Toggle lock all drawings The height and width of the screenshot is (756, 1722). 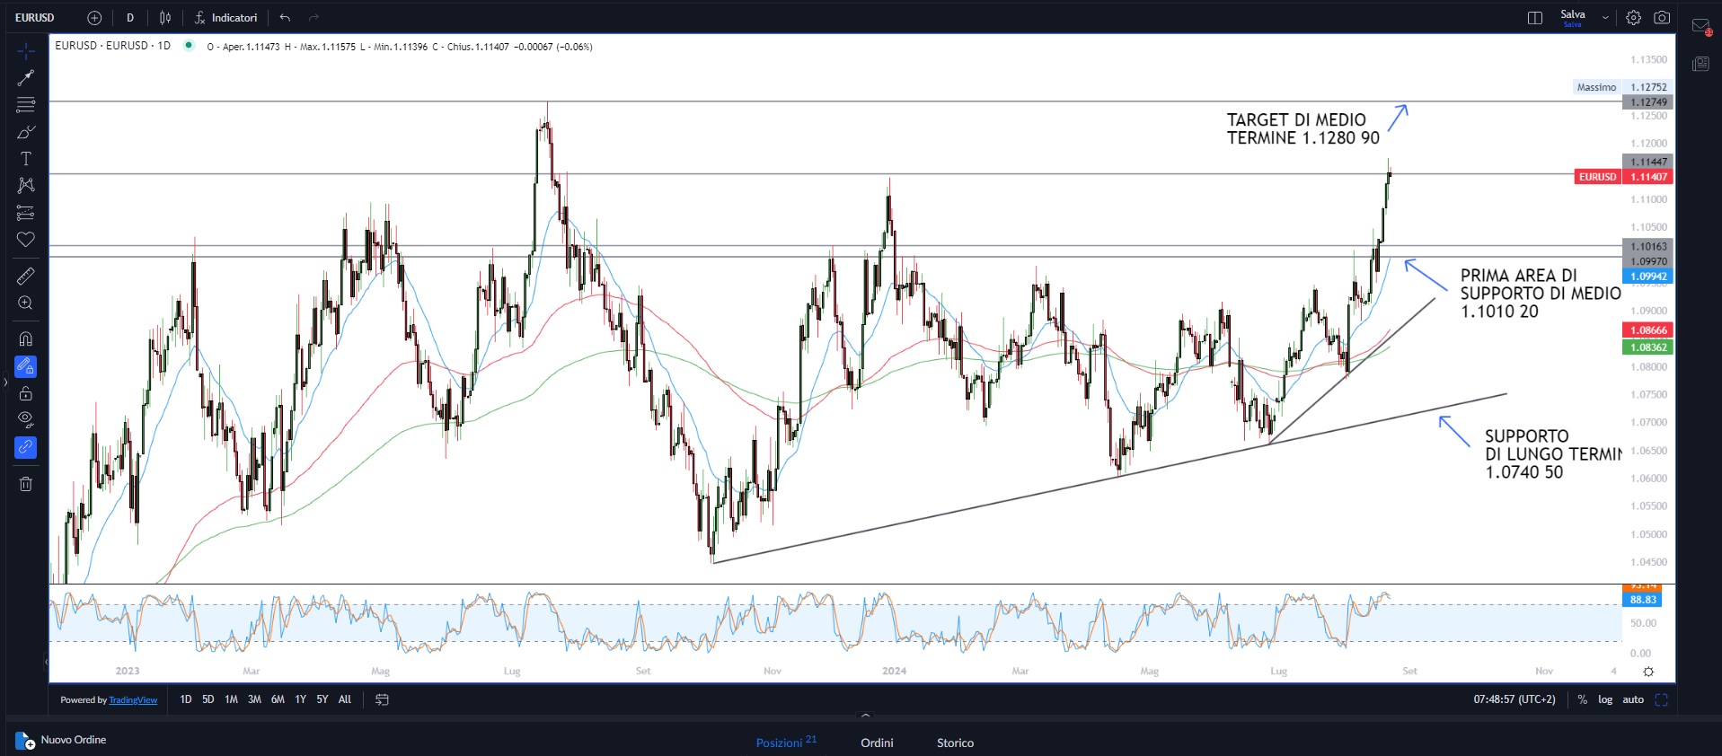(x=26, y=393)
